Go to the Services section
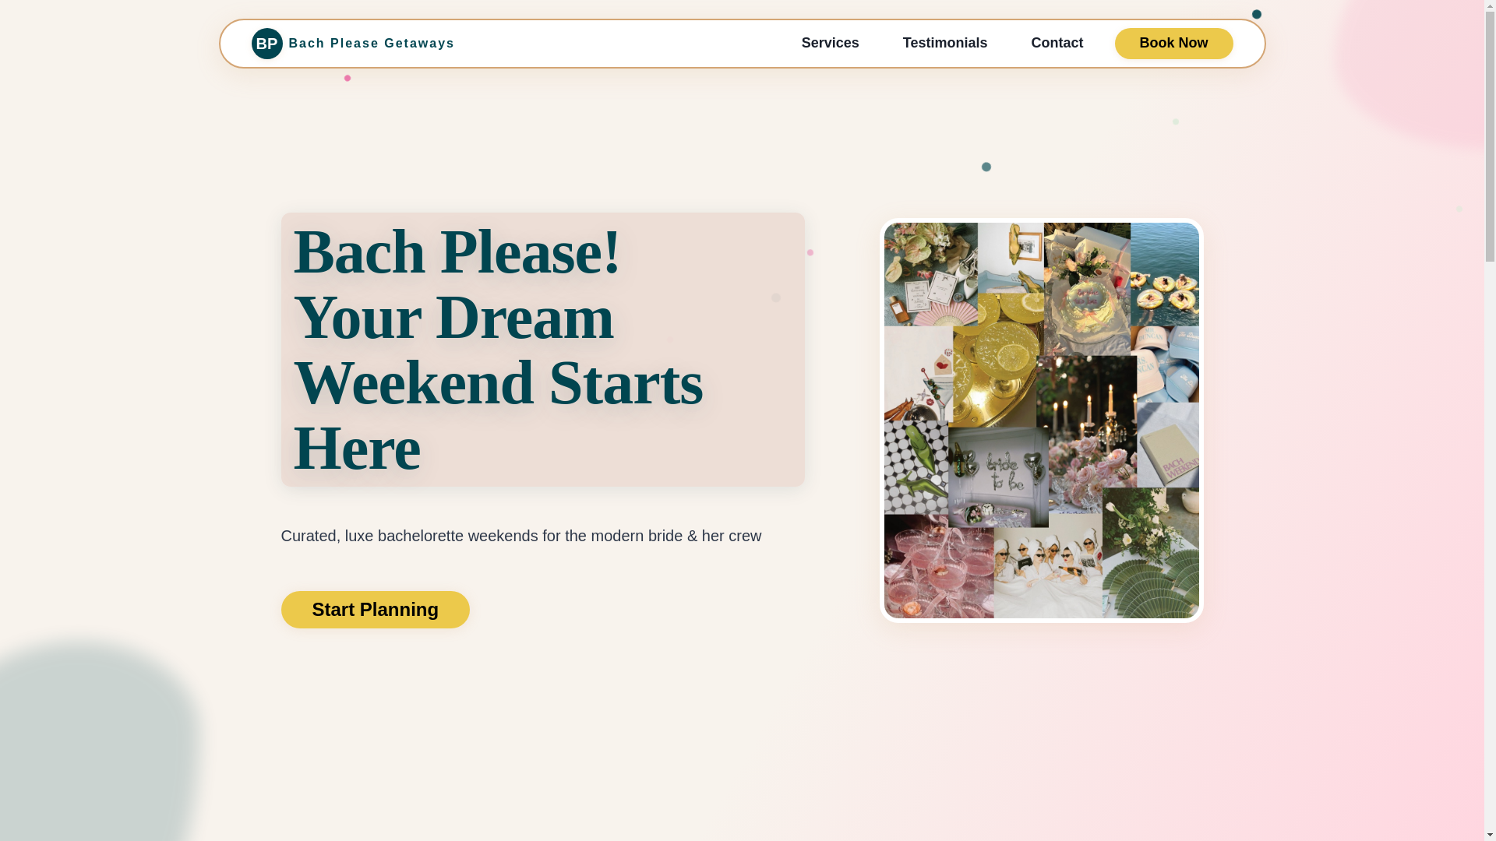This screenshot has height=841, width=1496. point(830,43)
